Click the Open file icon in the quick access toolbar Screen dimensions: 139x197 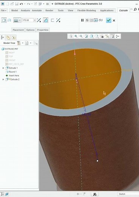pyautogui.click(x=12, y=4)
